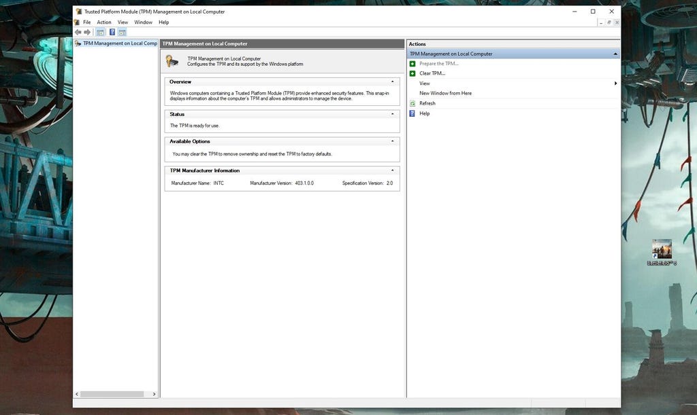
Task: Click the green Clear TPM icon
Action: click(412, 73)
